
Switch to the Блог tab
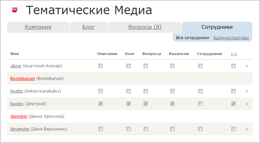pos(88,27)
